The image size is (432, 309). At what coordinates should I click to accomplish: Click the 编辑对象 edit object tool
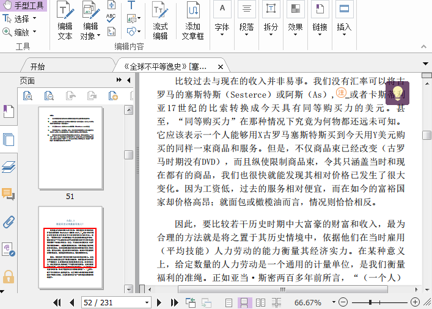(x=90, y=21)
